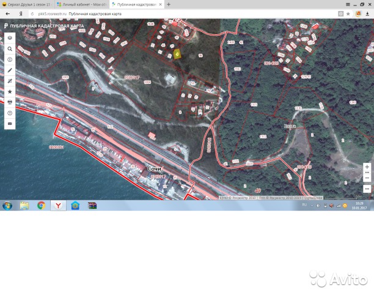Image resolution: width=374 pixels, height=294 pixels.
Task: Zoom in the map with plus
Action: tap(367, 167)
